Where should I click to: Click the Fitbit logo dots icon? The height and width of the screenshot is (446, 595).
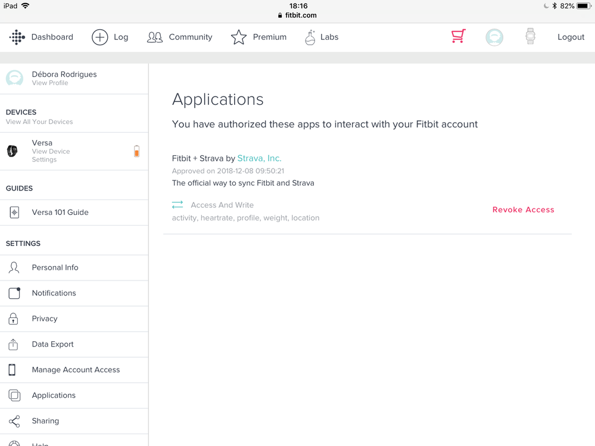(17, 37)
